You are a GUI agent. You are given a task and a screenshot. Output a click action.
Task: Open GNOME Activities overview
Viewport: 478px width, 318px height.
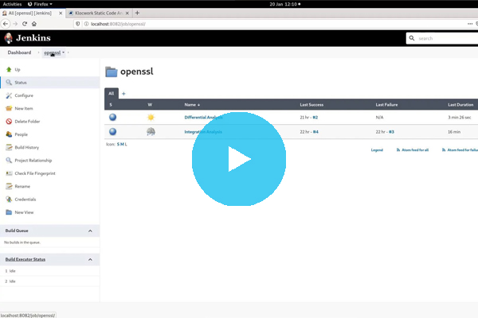[x=12, y=4]
